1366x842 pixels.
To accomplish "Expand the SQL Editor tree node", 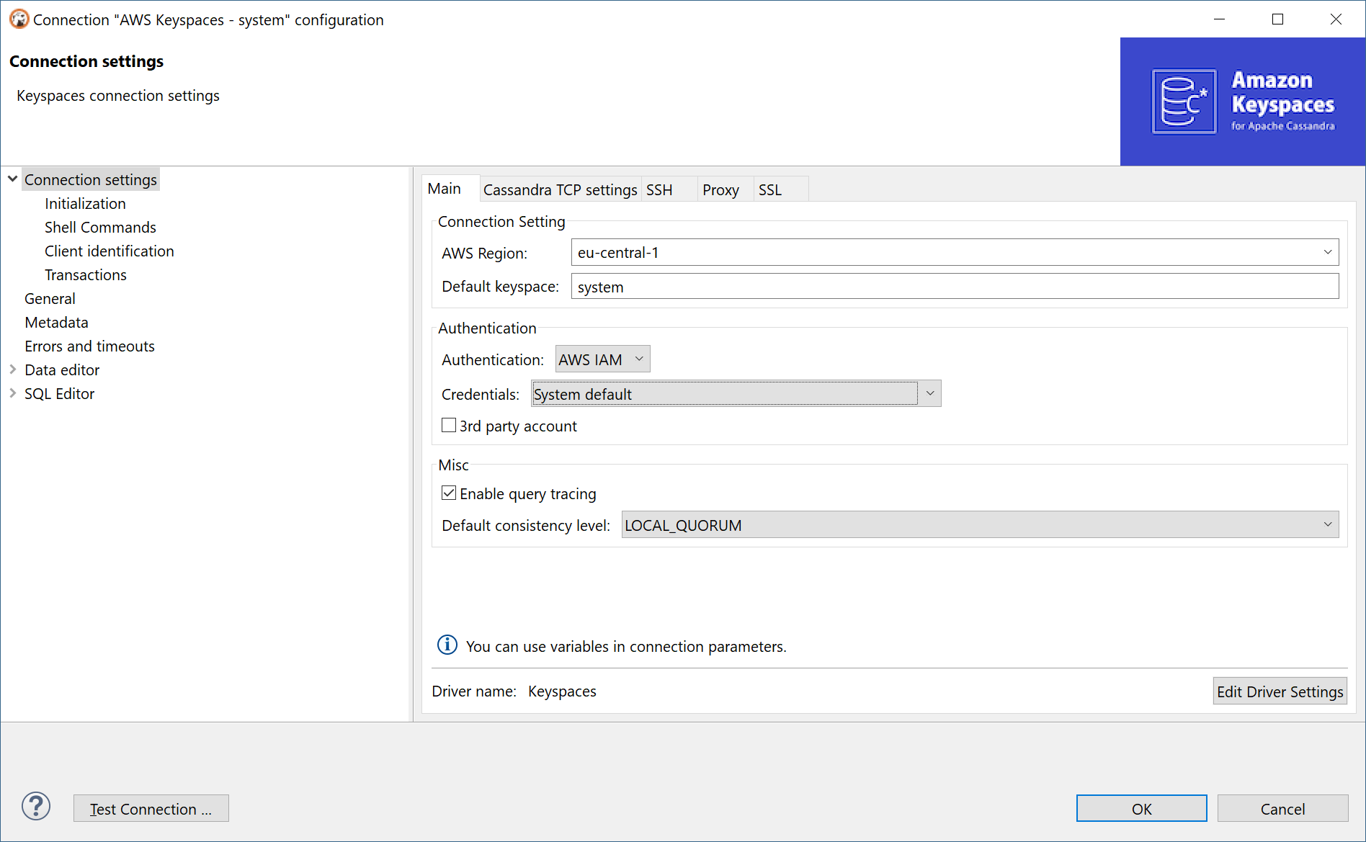I will point(13,393).
